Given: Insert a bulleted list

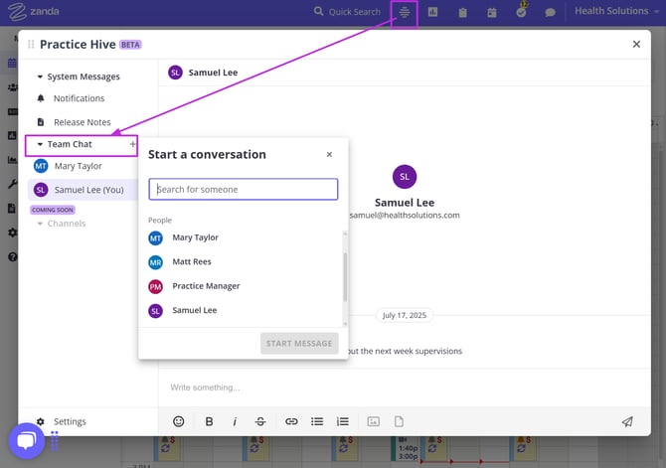Looking at the screenshot, I should coord(317,421).
